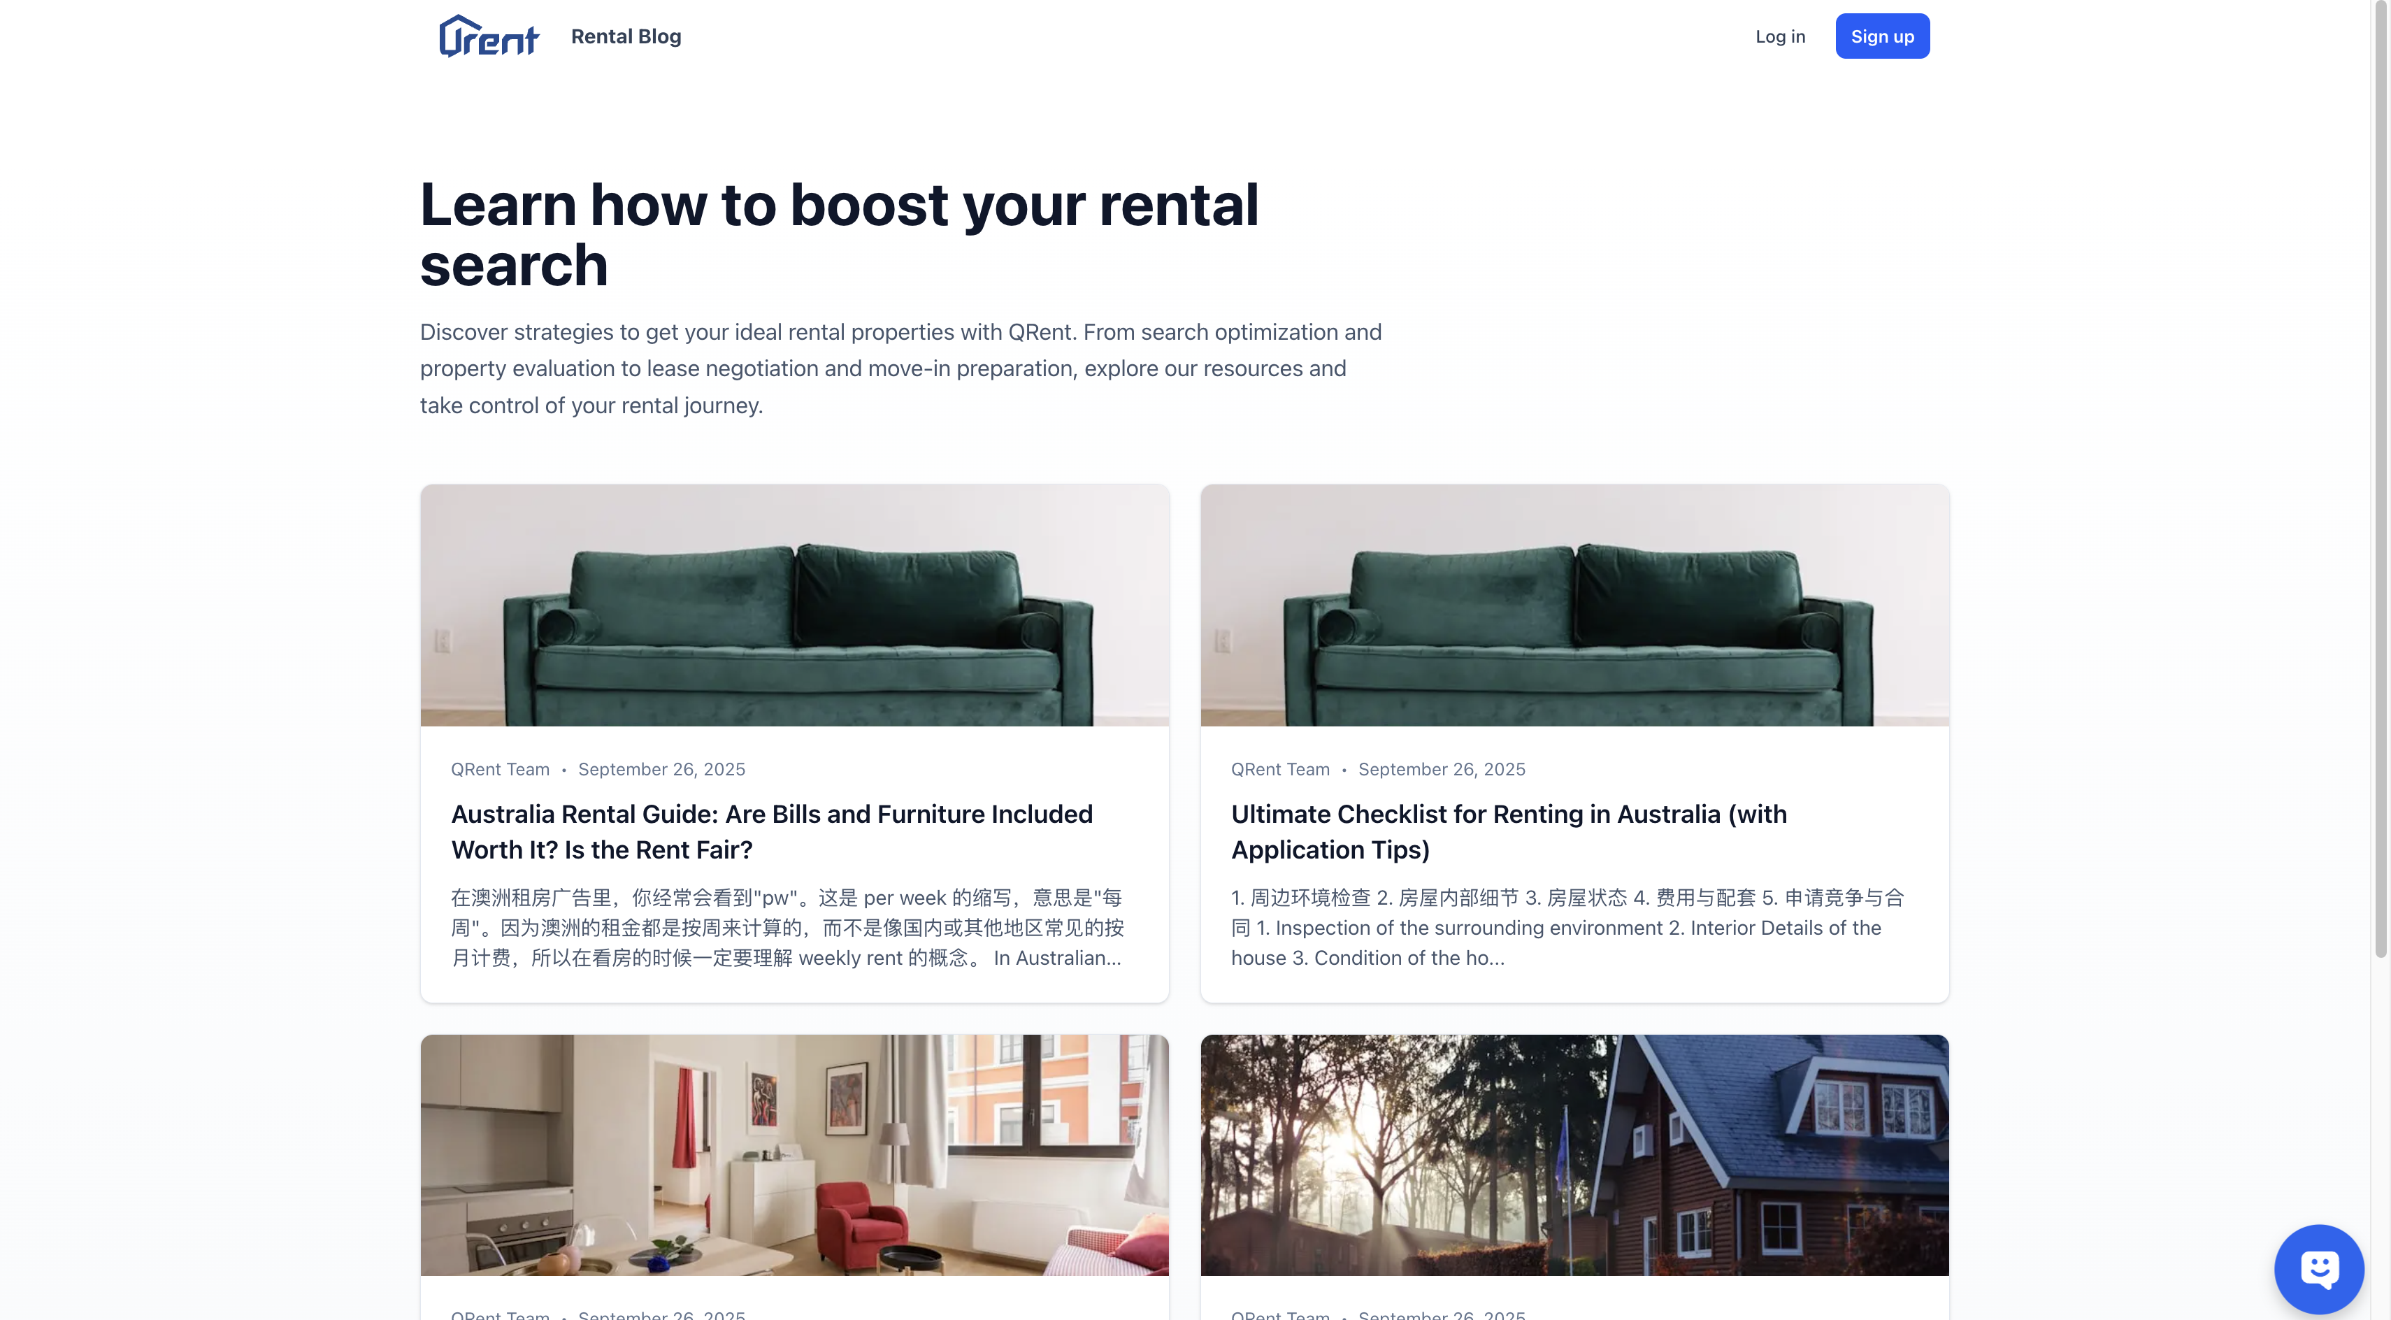Open the Rental Blog nav item
Screen dimensions: 2391x1320
click(626, 36)
